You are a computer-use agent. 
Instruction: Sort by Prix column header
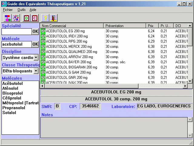(x=152, y=26)
